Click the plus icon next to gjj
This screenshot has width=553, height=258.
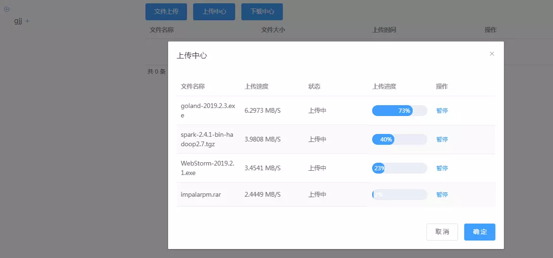27,21
